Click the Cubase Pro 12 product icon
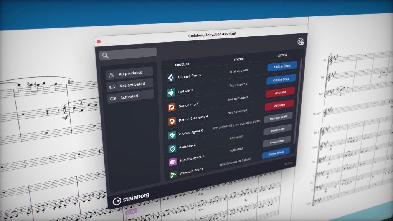Viewport: 393px width, 221px height. (x=171, y=78)
